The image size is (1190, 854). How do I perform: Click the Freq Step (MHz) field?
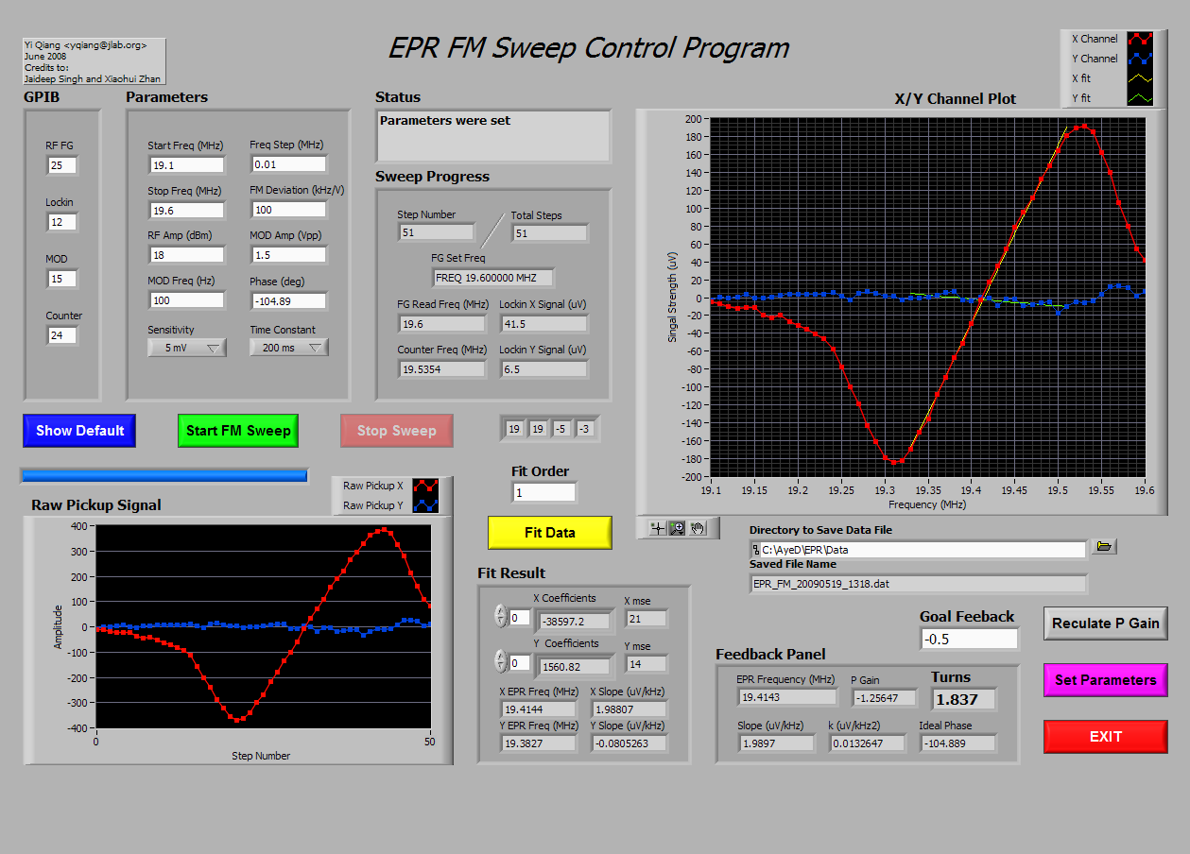pos(289,164)
